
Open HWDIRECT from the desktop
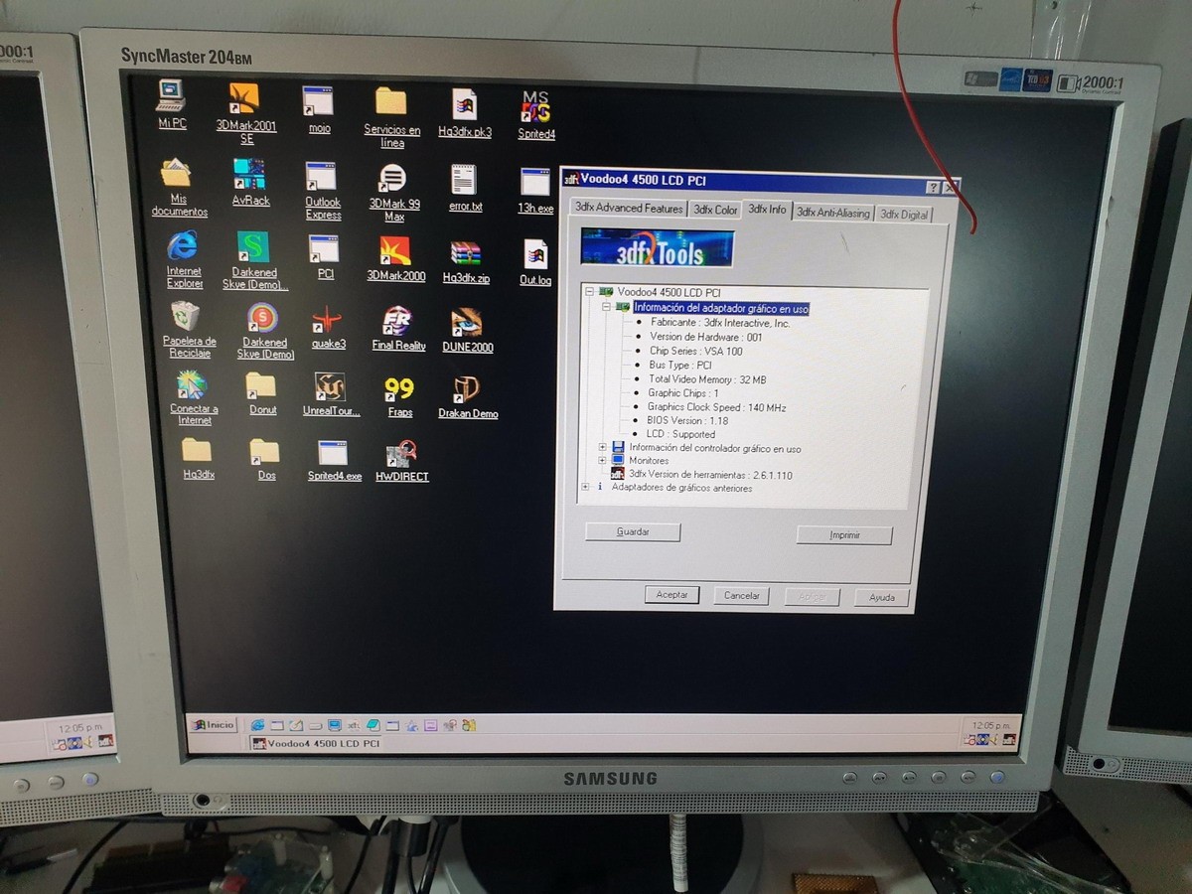400,457
